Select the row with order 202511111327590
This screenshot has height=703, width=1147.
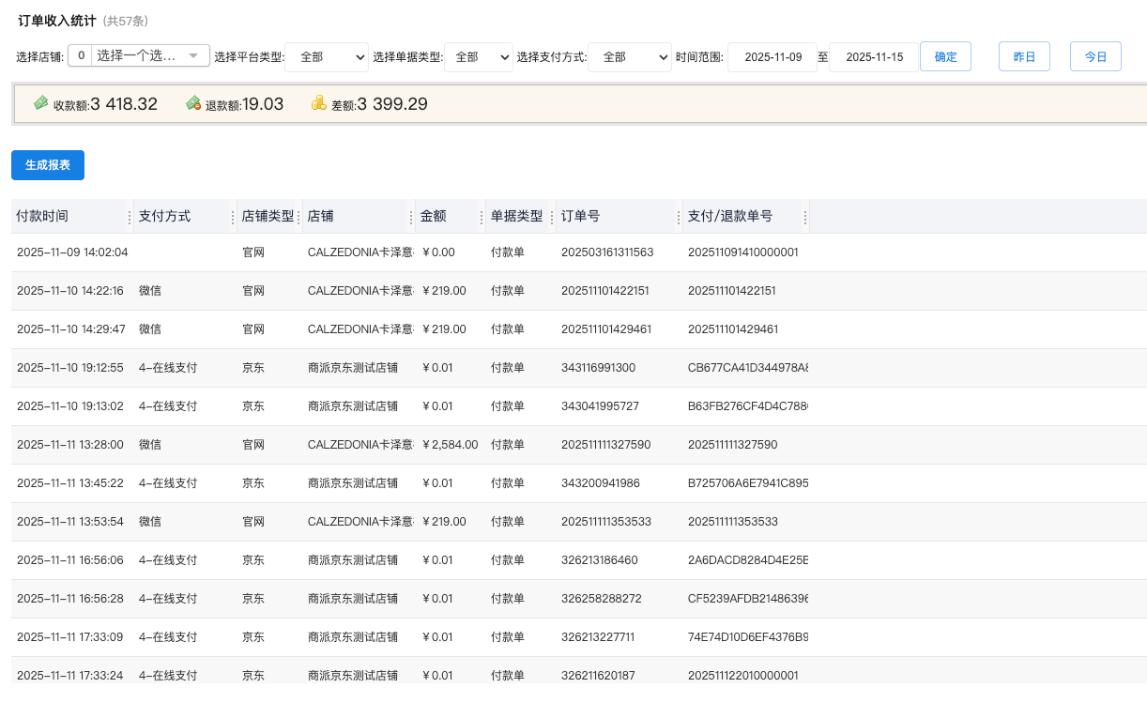pos(605,445)
